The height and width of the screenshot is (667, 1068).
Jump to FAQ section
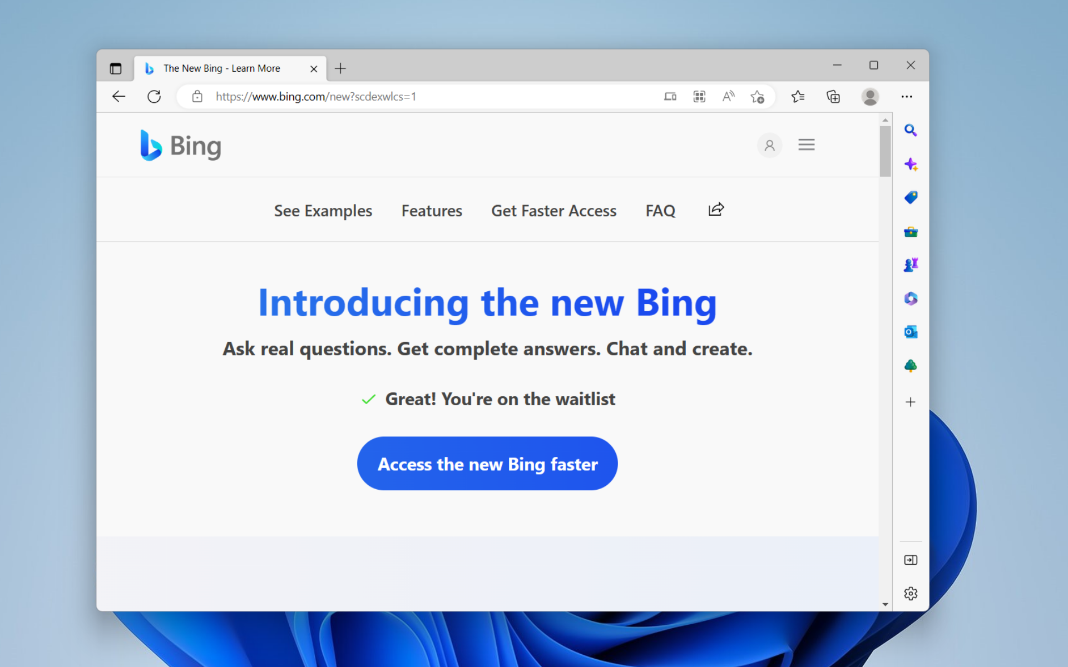pyautogui.click(x=660, y=211)
